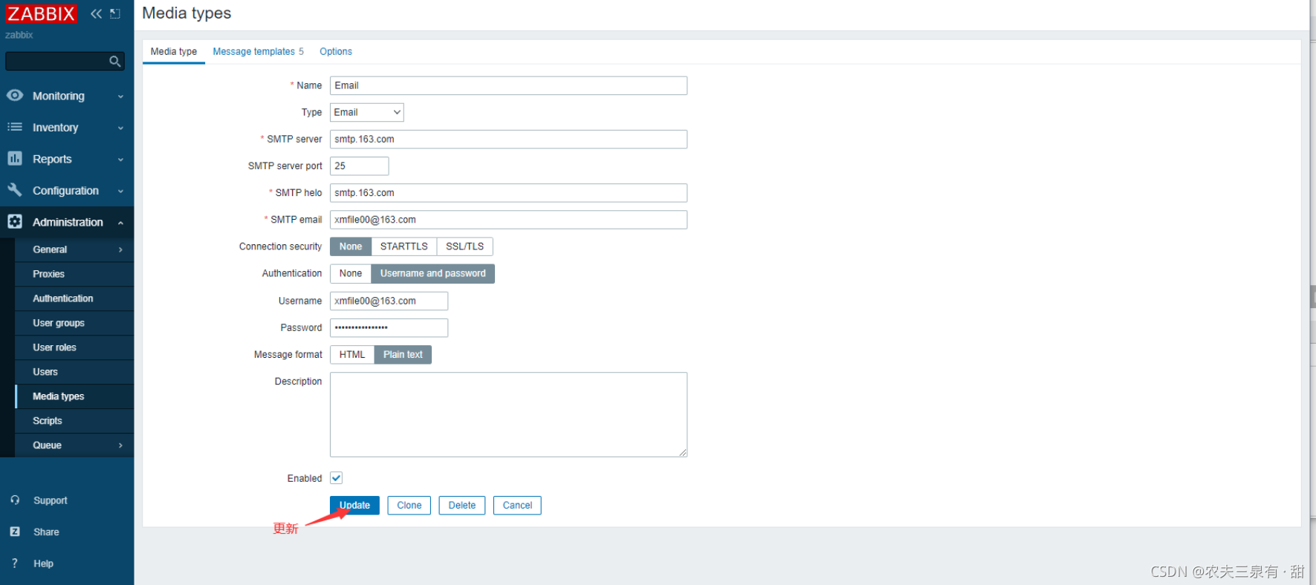Viewport: 1316px width, 585px height.
Task: Focus the Username field
Action: tap(389, 301)
